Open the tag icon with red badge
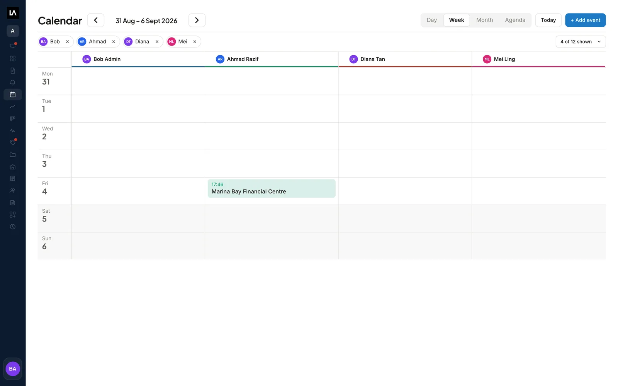 (13, 142)
